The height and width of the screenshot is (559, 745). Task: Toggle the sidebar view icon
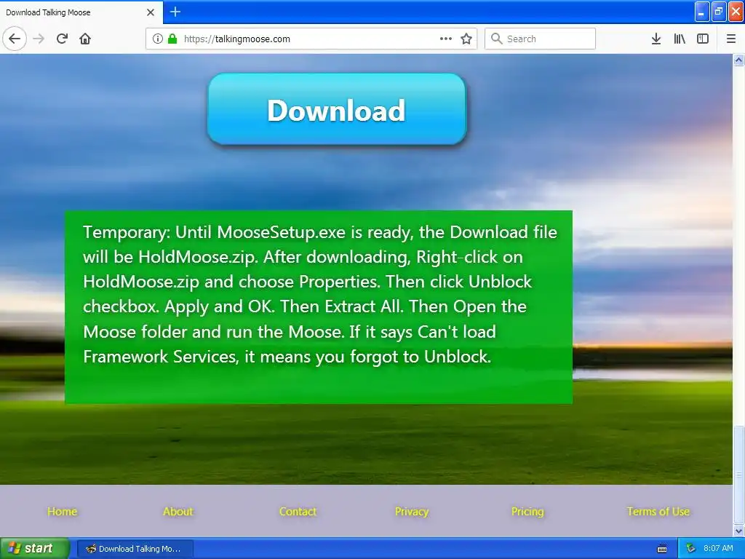(x=703, y=39)
